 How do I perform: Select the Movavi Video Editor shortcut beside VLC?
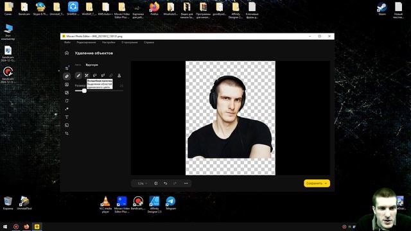point(122,204)
